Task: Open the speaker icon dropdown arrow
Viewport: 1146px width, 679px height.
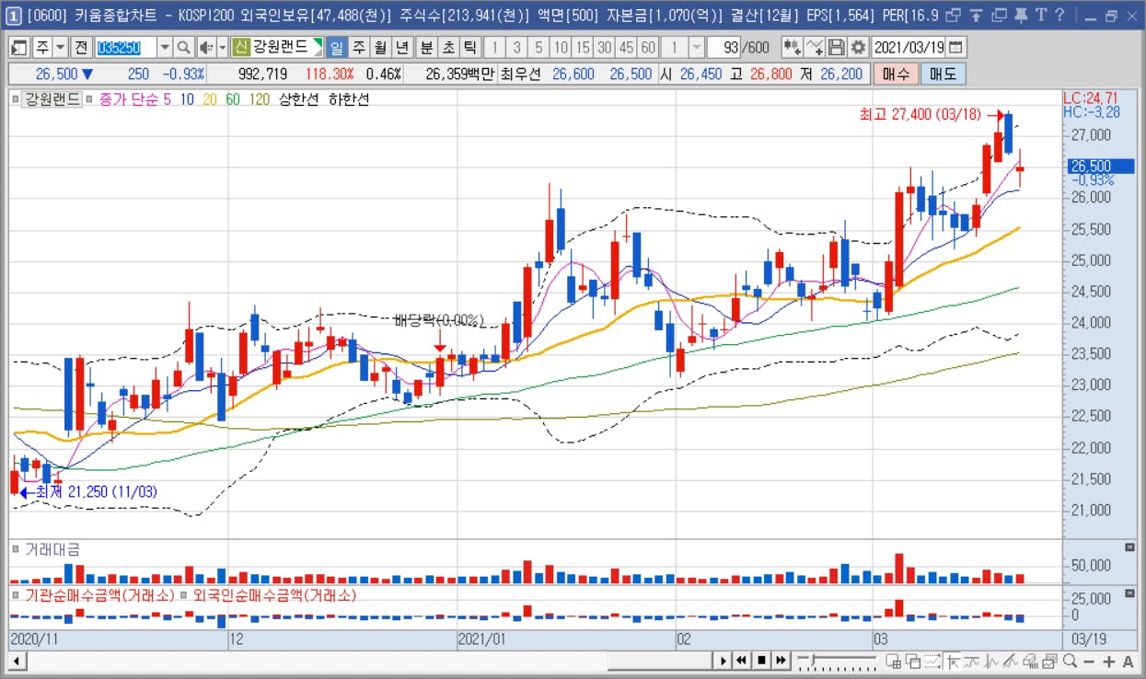Action: (x=222, y=48)
